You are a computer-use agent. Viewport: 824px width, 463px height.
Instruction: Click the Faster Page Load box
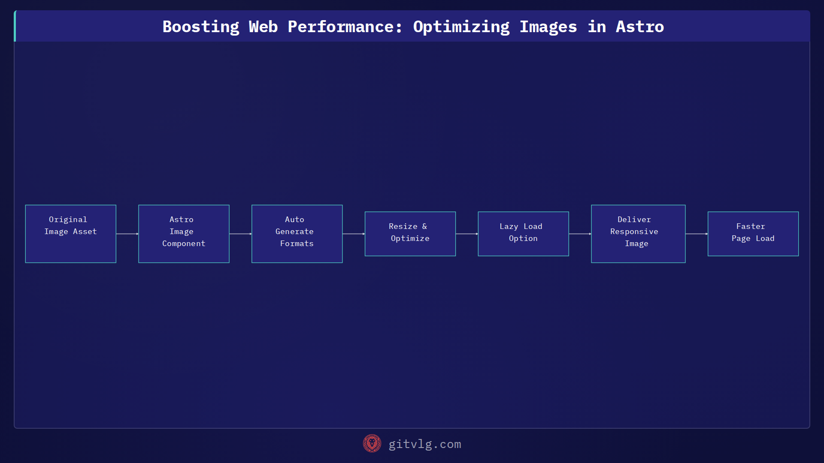point(753,234)
